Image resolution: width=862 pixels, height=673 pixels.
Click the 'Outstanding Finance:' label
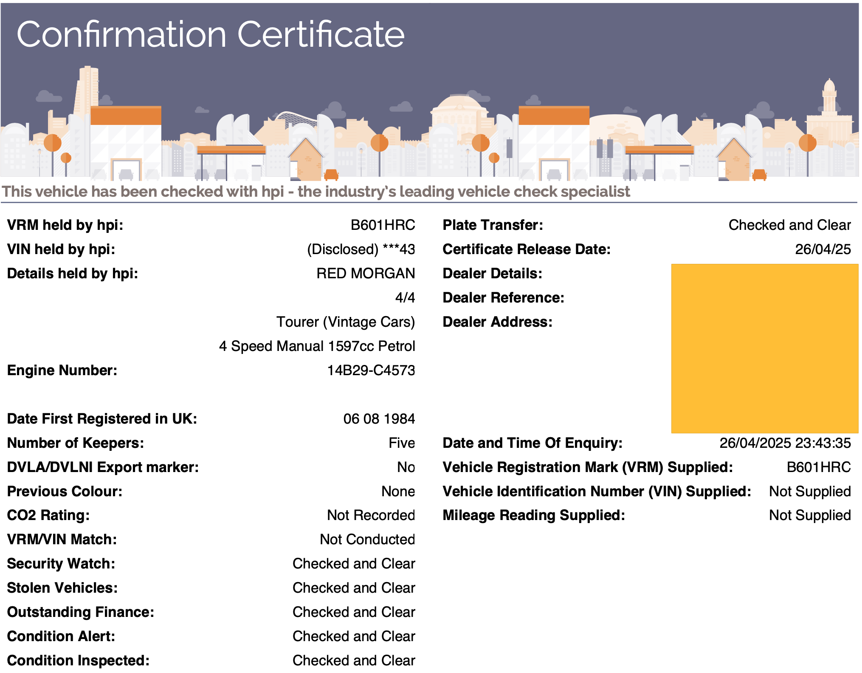point(81,612)
